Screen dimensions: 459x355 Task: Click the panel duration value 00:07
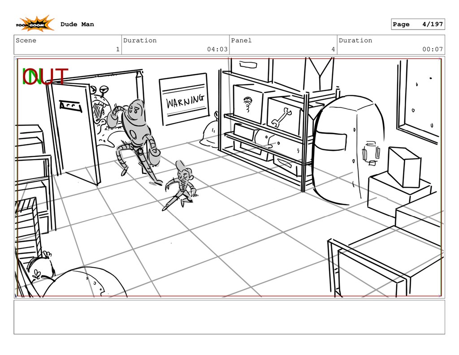432,49
